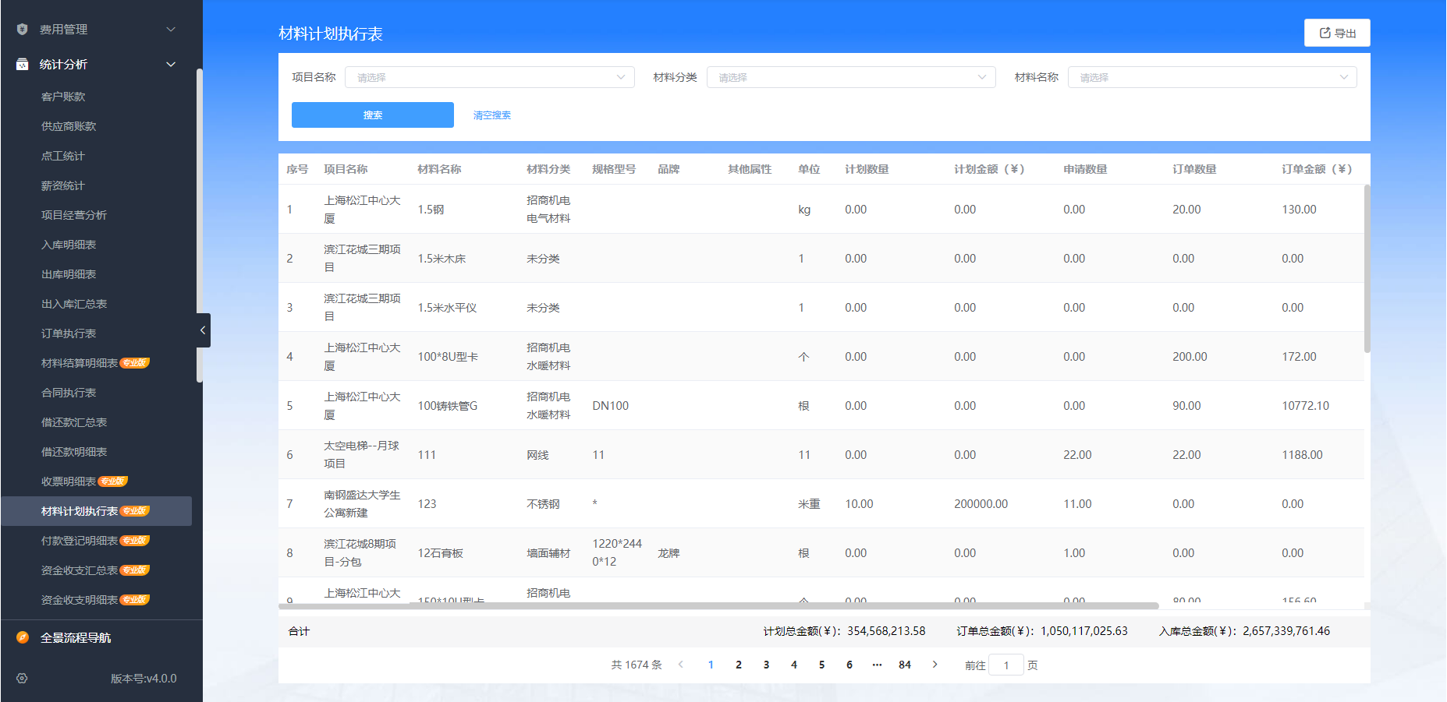Click the 专业版 badge next to 材料计划执行表
Viewport: 1447px width, 702px height.
click(x=133, y=510)
